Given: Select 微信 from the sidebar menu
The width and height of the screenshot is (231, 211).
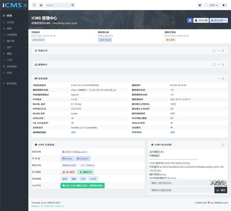Looking at the screenshot, I should (x=14, y=28).
